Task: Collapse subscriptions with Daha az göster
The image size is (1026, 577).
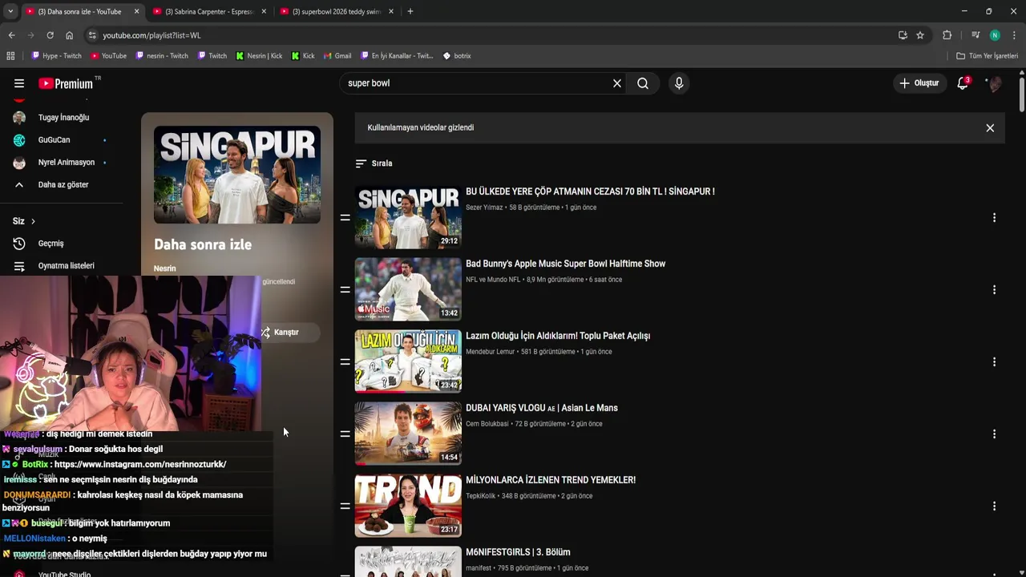Action: click(63, 184)
